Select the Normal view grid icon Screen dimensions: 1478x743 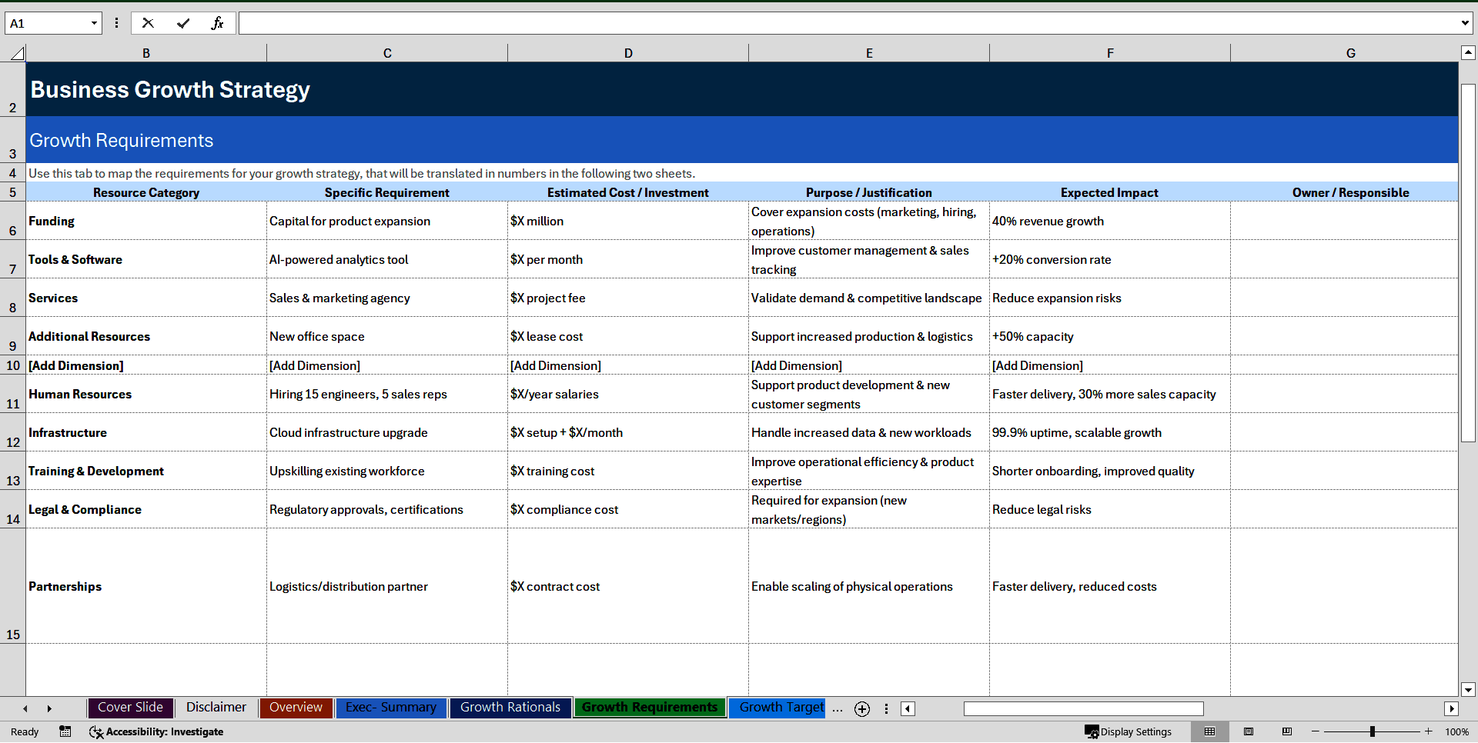pyautogui.click(x=1210, y=731)
